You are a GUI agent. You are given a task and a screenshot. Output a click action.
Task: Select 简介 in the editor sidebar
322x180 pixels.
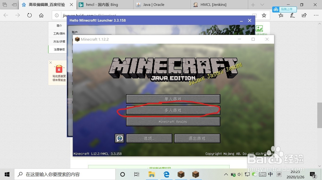(x=59, y=26)
